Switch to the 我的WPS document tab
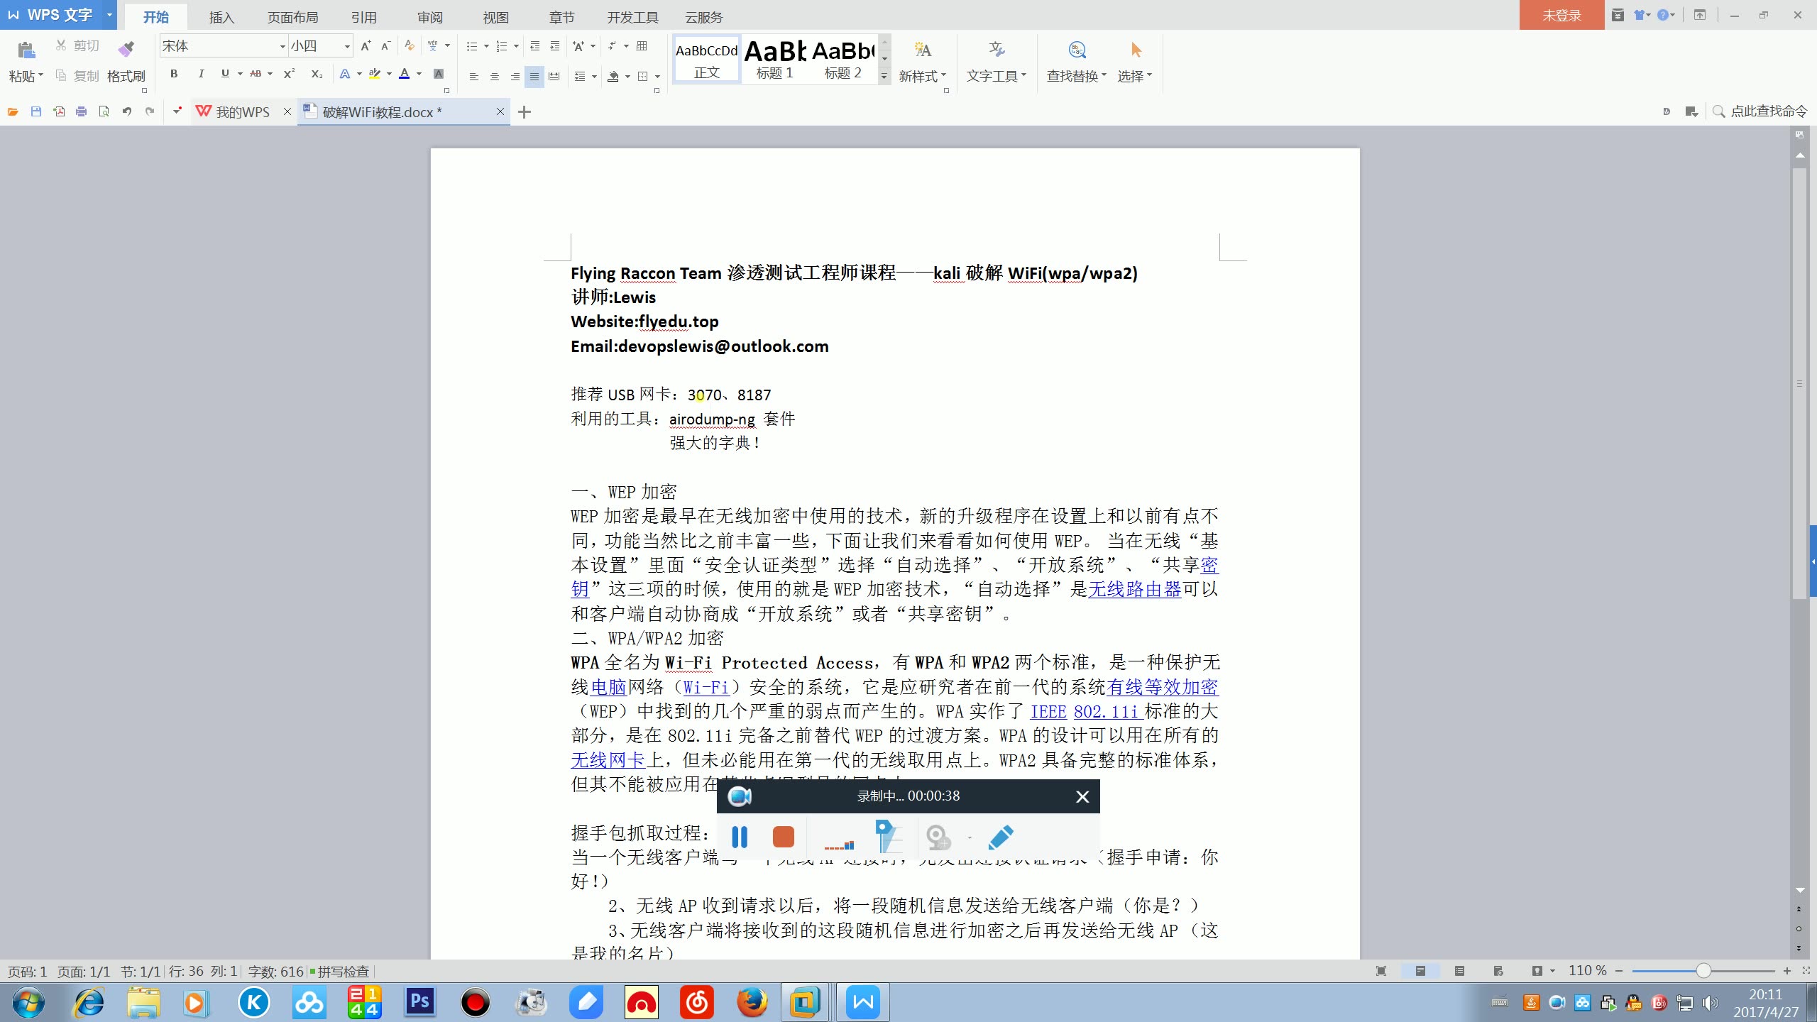 pyautogui.click(x=243, y=112)
